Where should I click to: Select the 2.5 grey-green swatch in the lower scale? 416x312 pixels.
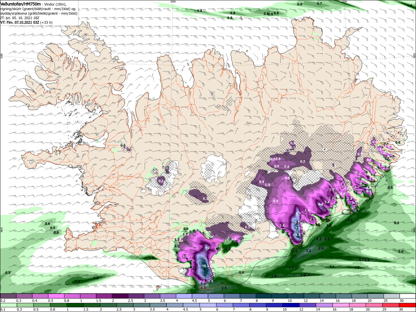(x=125, y=305)
